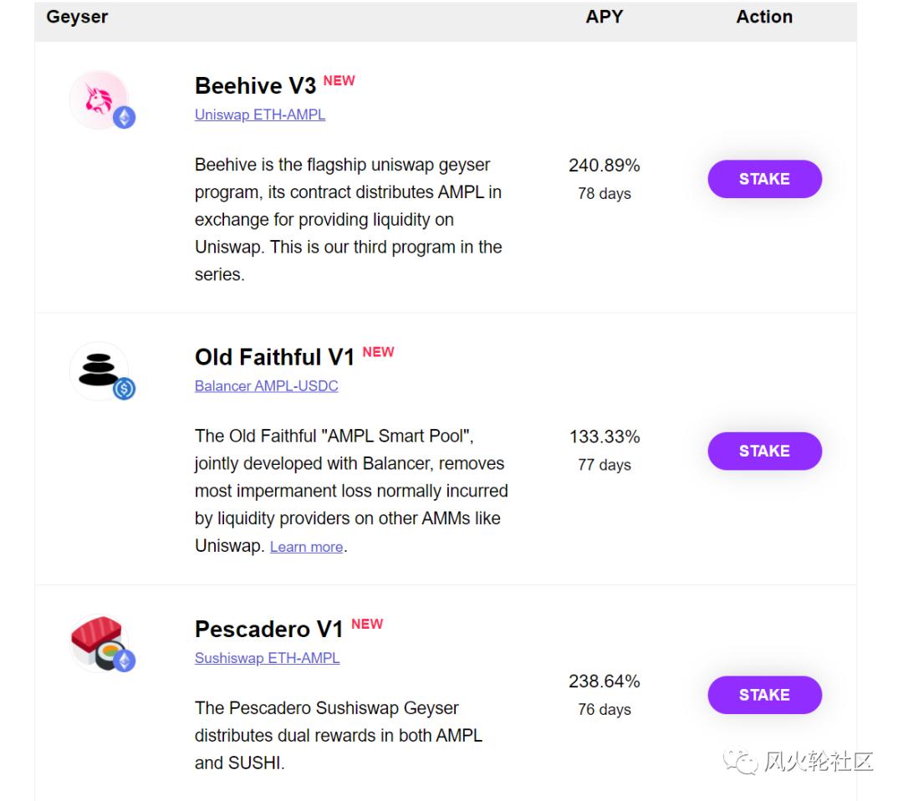Stake in the Beehive V3 geyser
The image size is (903, 801).
764,179
